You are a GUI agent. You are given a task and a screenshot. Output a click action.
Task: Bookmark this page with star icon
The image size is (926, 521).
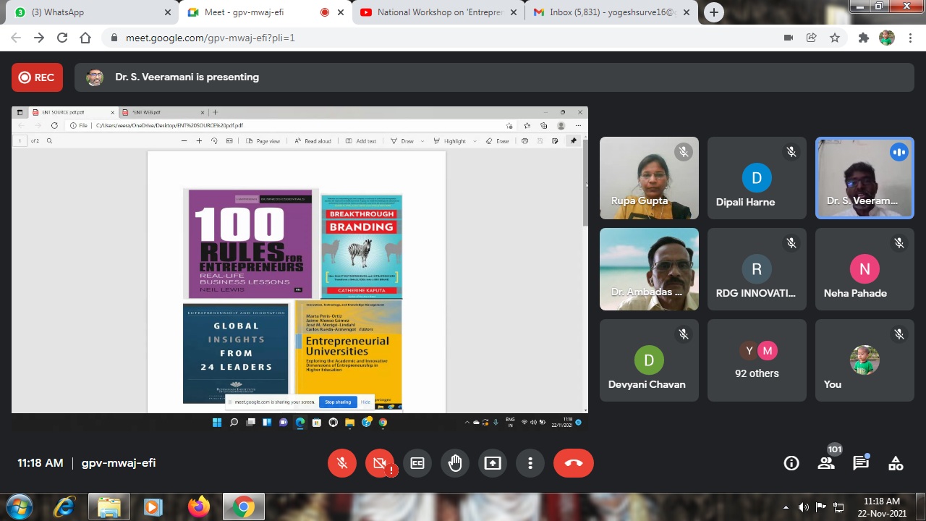835,38
